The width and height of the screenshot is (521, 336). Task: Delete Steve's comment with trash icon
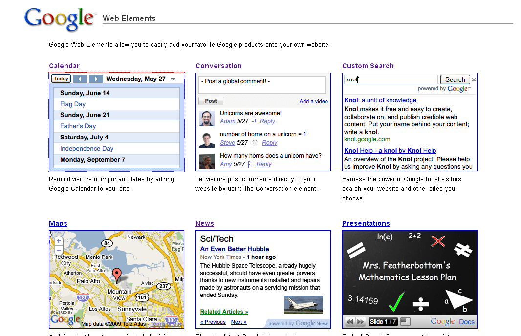(x=255, y=143)
